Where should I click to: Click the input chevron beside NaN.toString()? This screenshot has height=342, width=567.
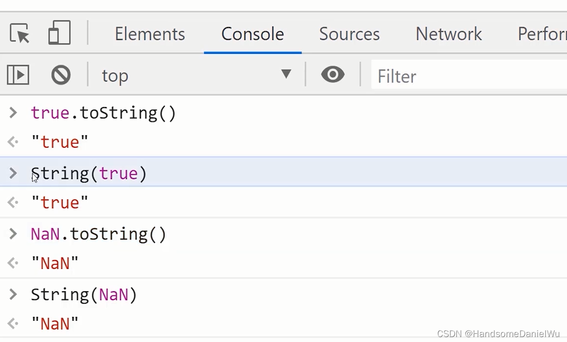(13, 234)
